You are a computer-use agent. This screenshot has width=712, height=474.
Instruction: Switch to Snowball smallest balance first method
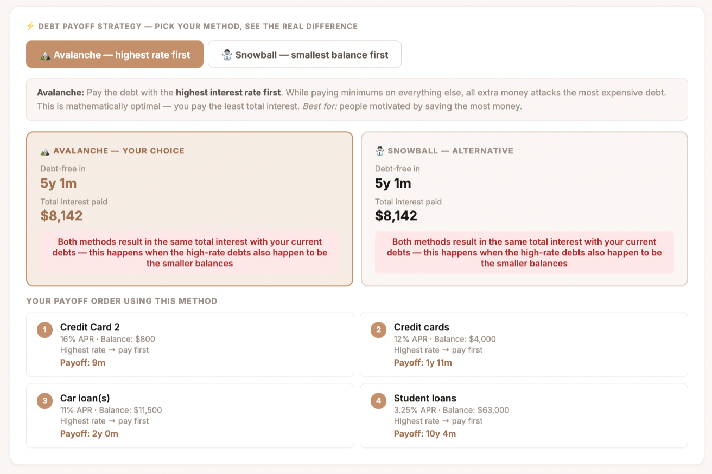[304, 54]
